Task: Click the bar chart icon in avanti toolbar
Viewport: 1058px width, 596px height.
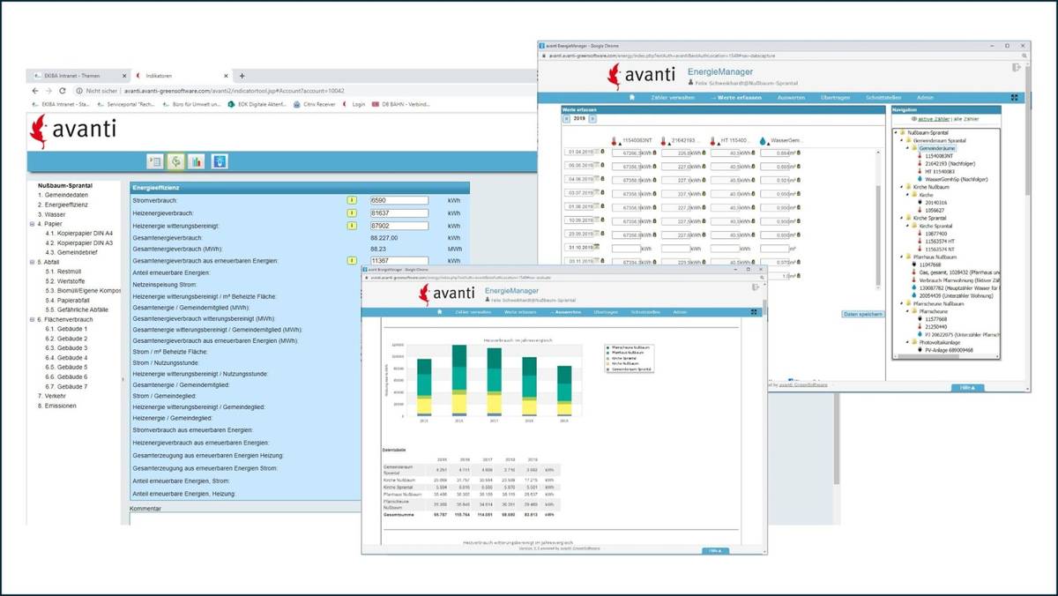Action: pos(196,161)
